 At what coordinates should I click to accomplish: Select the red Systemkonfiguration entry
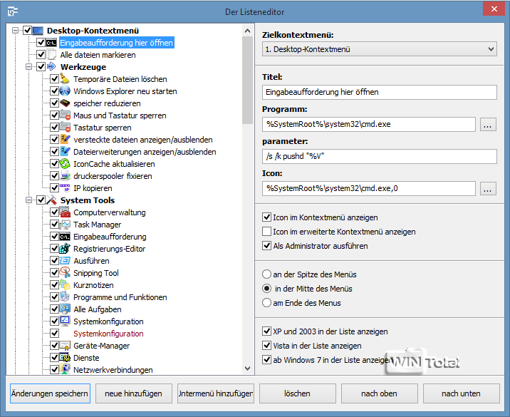tap(108, 334)
